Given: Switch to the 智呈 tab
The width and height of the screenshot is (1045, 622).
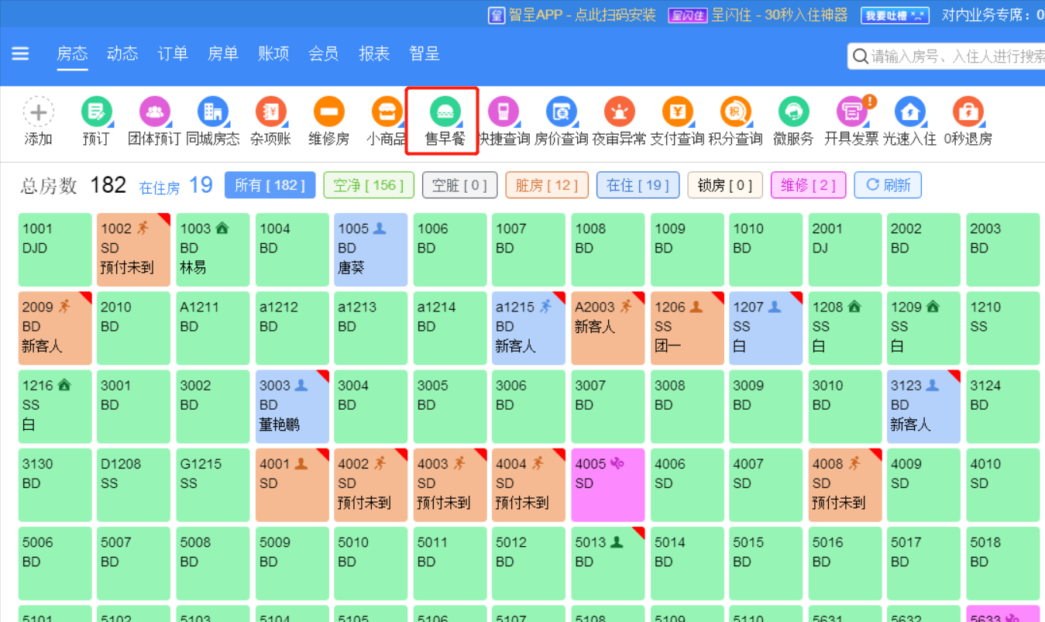Looking at the screenshot, I should click(425, 53).
